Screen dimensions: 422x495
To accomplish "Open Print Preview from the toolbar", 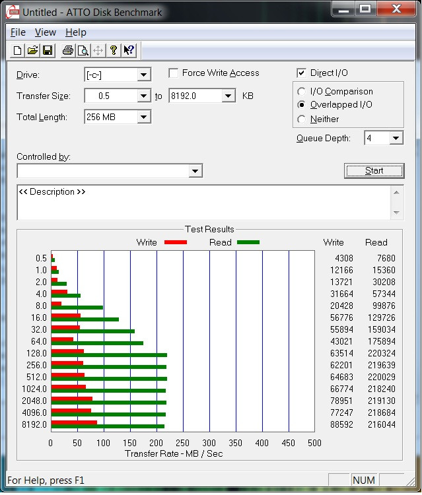I will click(x=83, y=50).
